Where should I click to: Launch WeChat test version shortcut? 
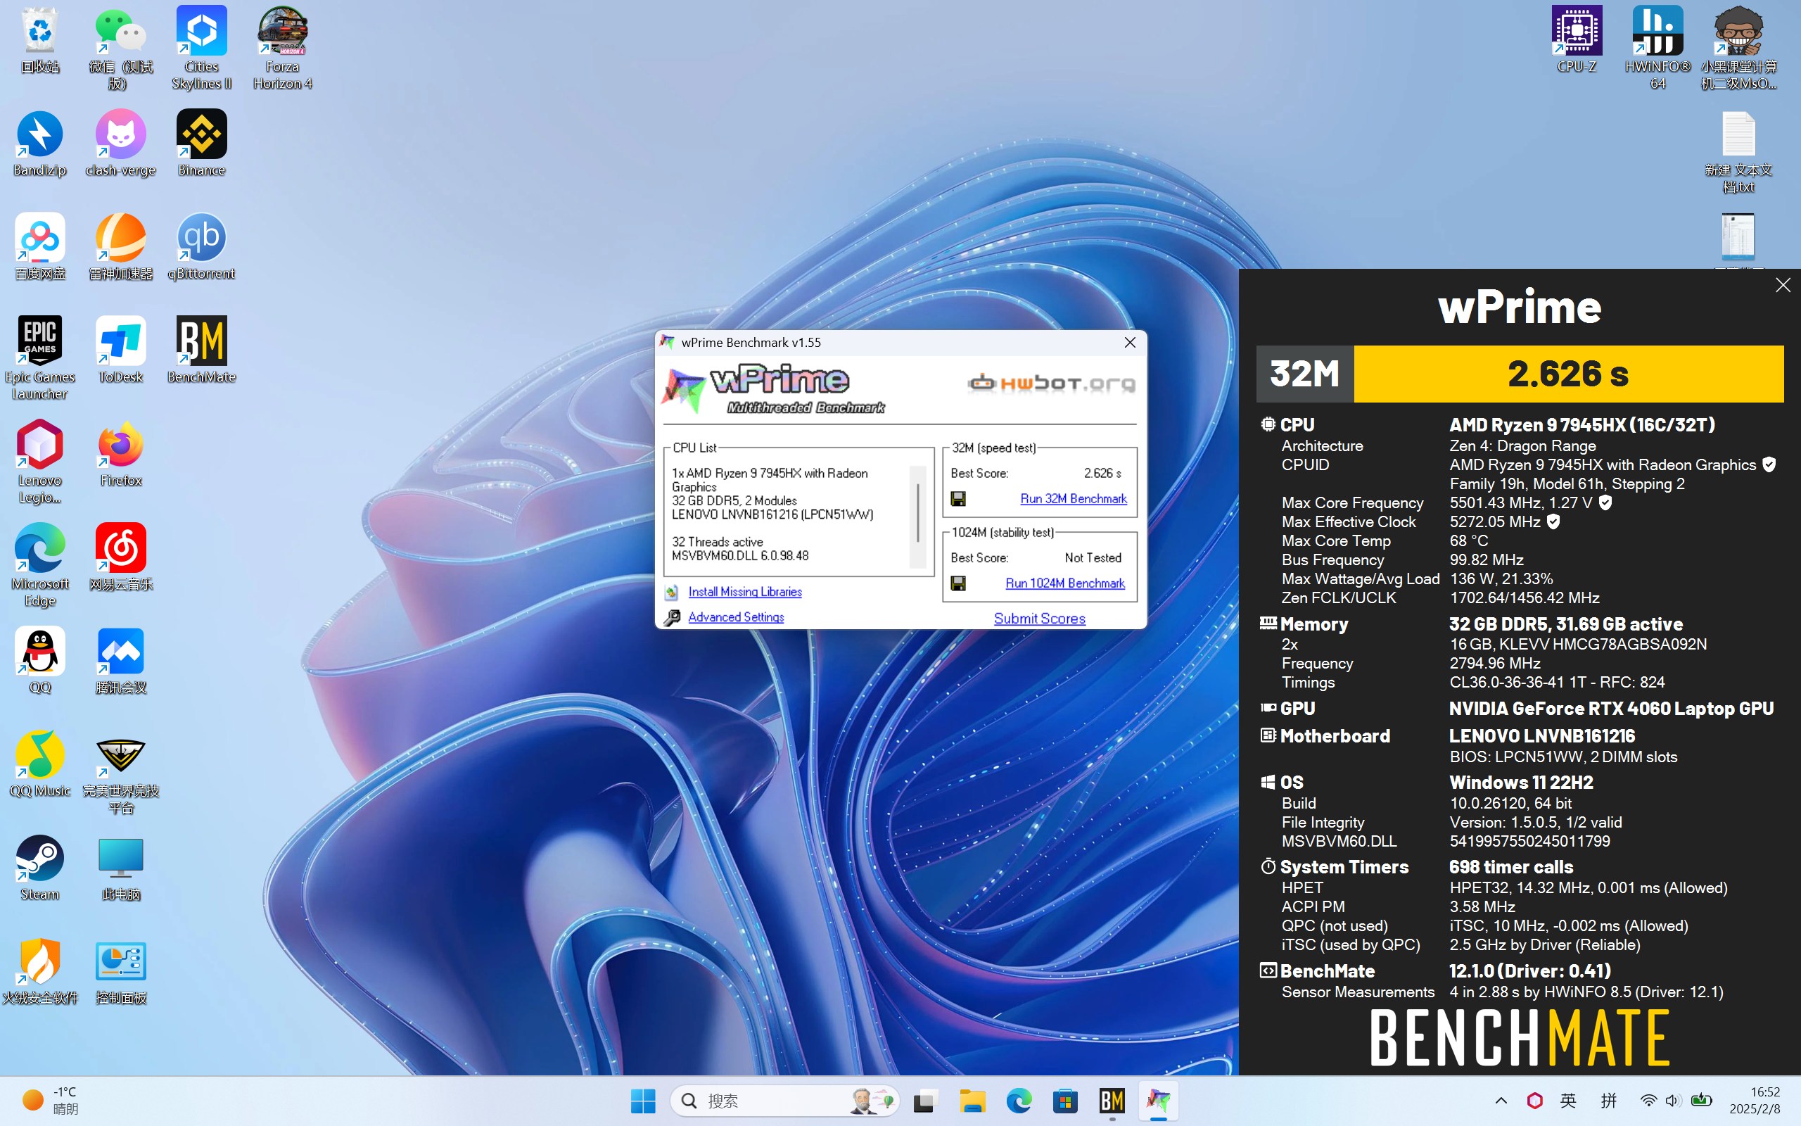120,49
